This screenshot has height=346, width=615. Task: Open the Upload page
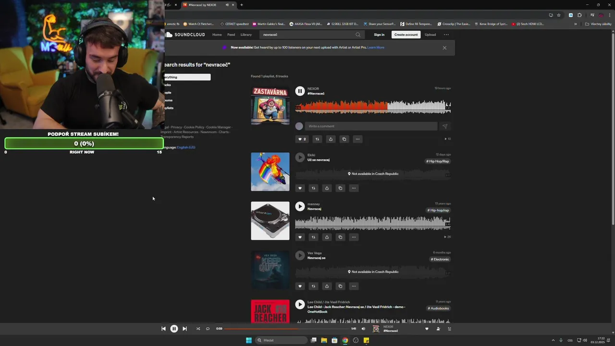coord(430,35)
